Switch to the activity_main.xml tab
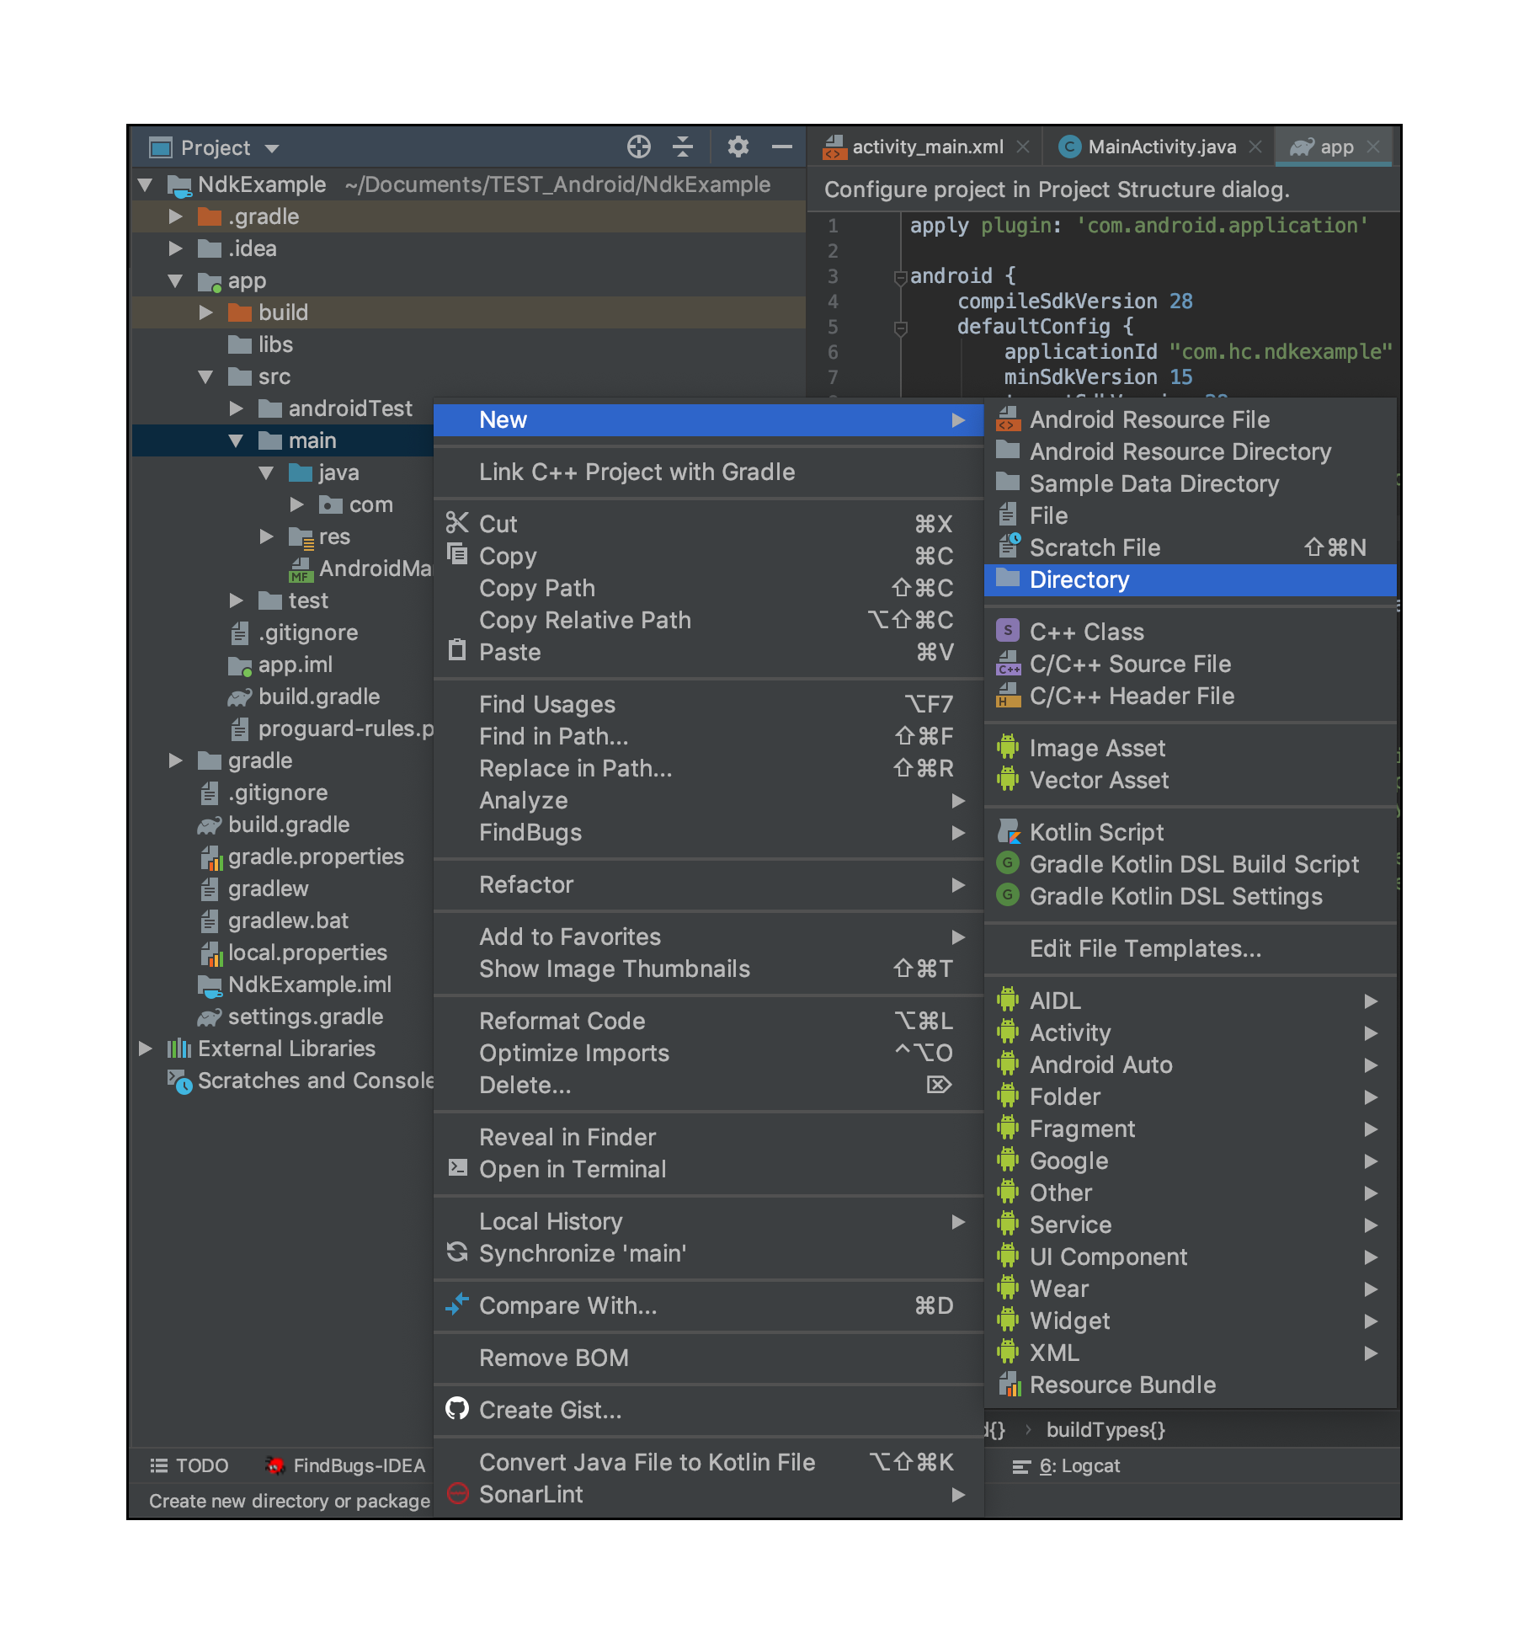 [927, 147]
